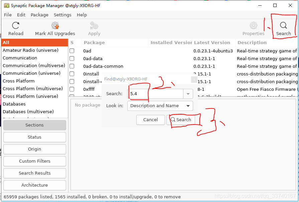Close the Find dialog with its X
The image size is (299, 202).
194,80
